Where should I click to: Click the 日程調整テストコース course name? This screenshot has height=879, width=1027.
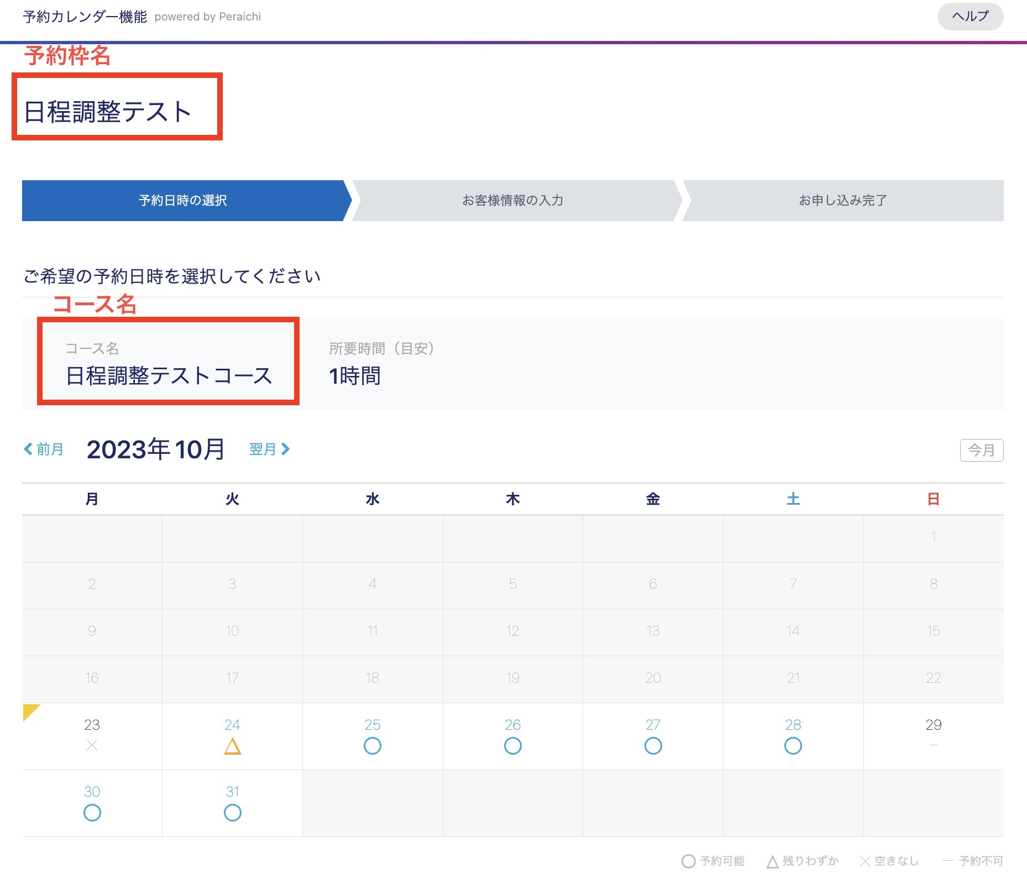click(169, 376)
